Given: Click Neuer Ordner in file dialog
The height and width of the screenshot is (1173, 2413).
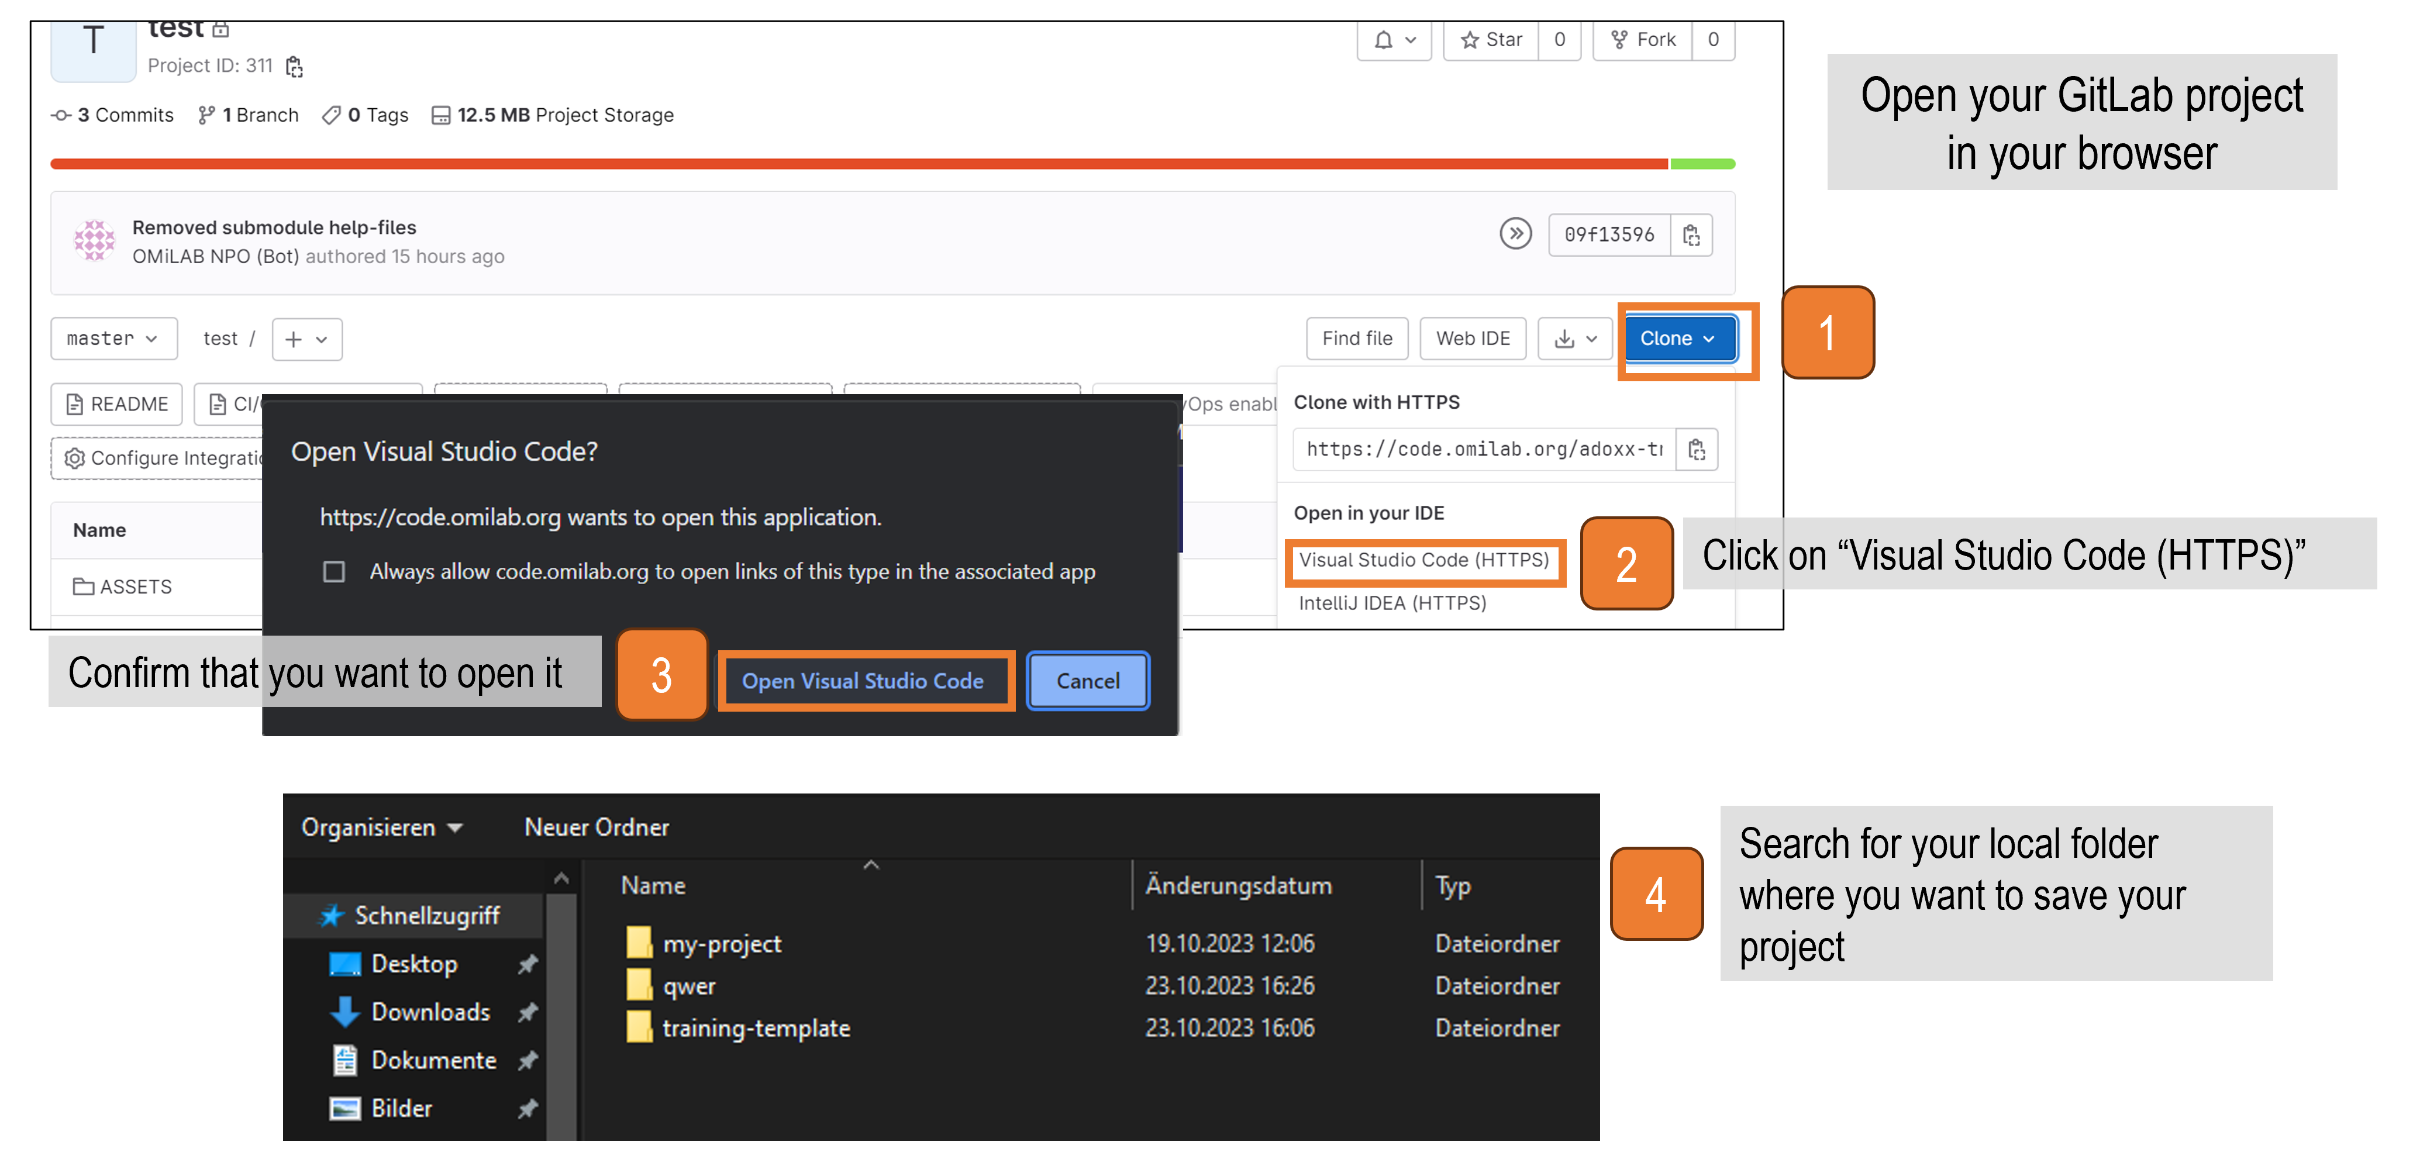Looking at the screenshot, I should click(x=597, y=827).
